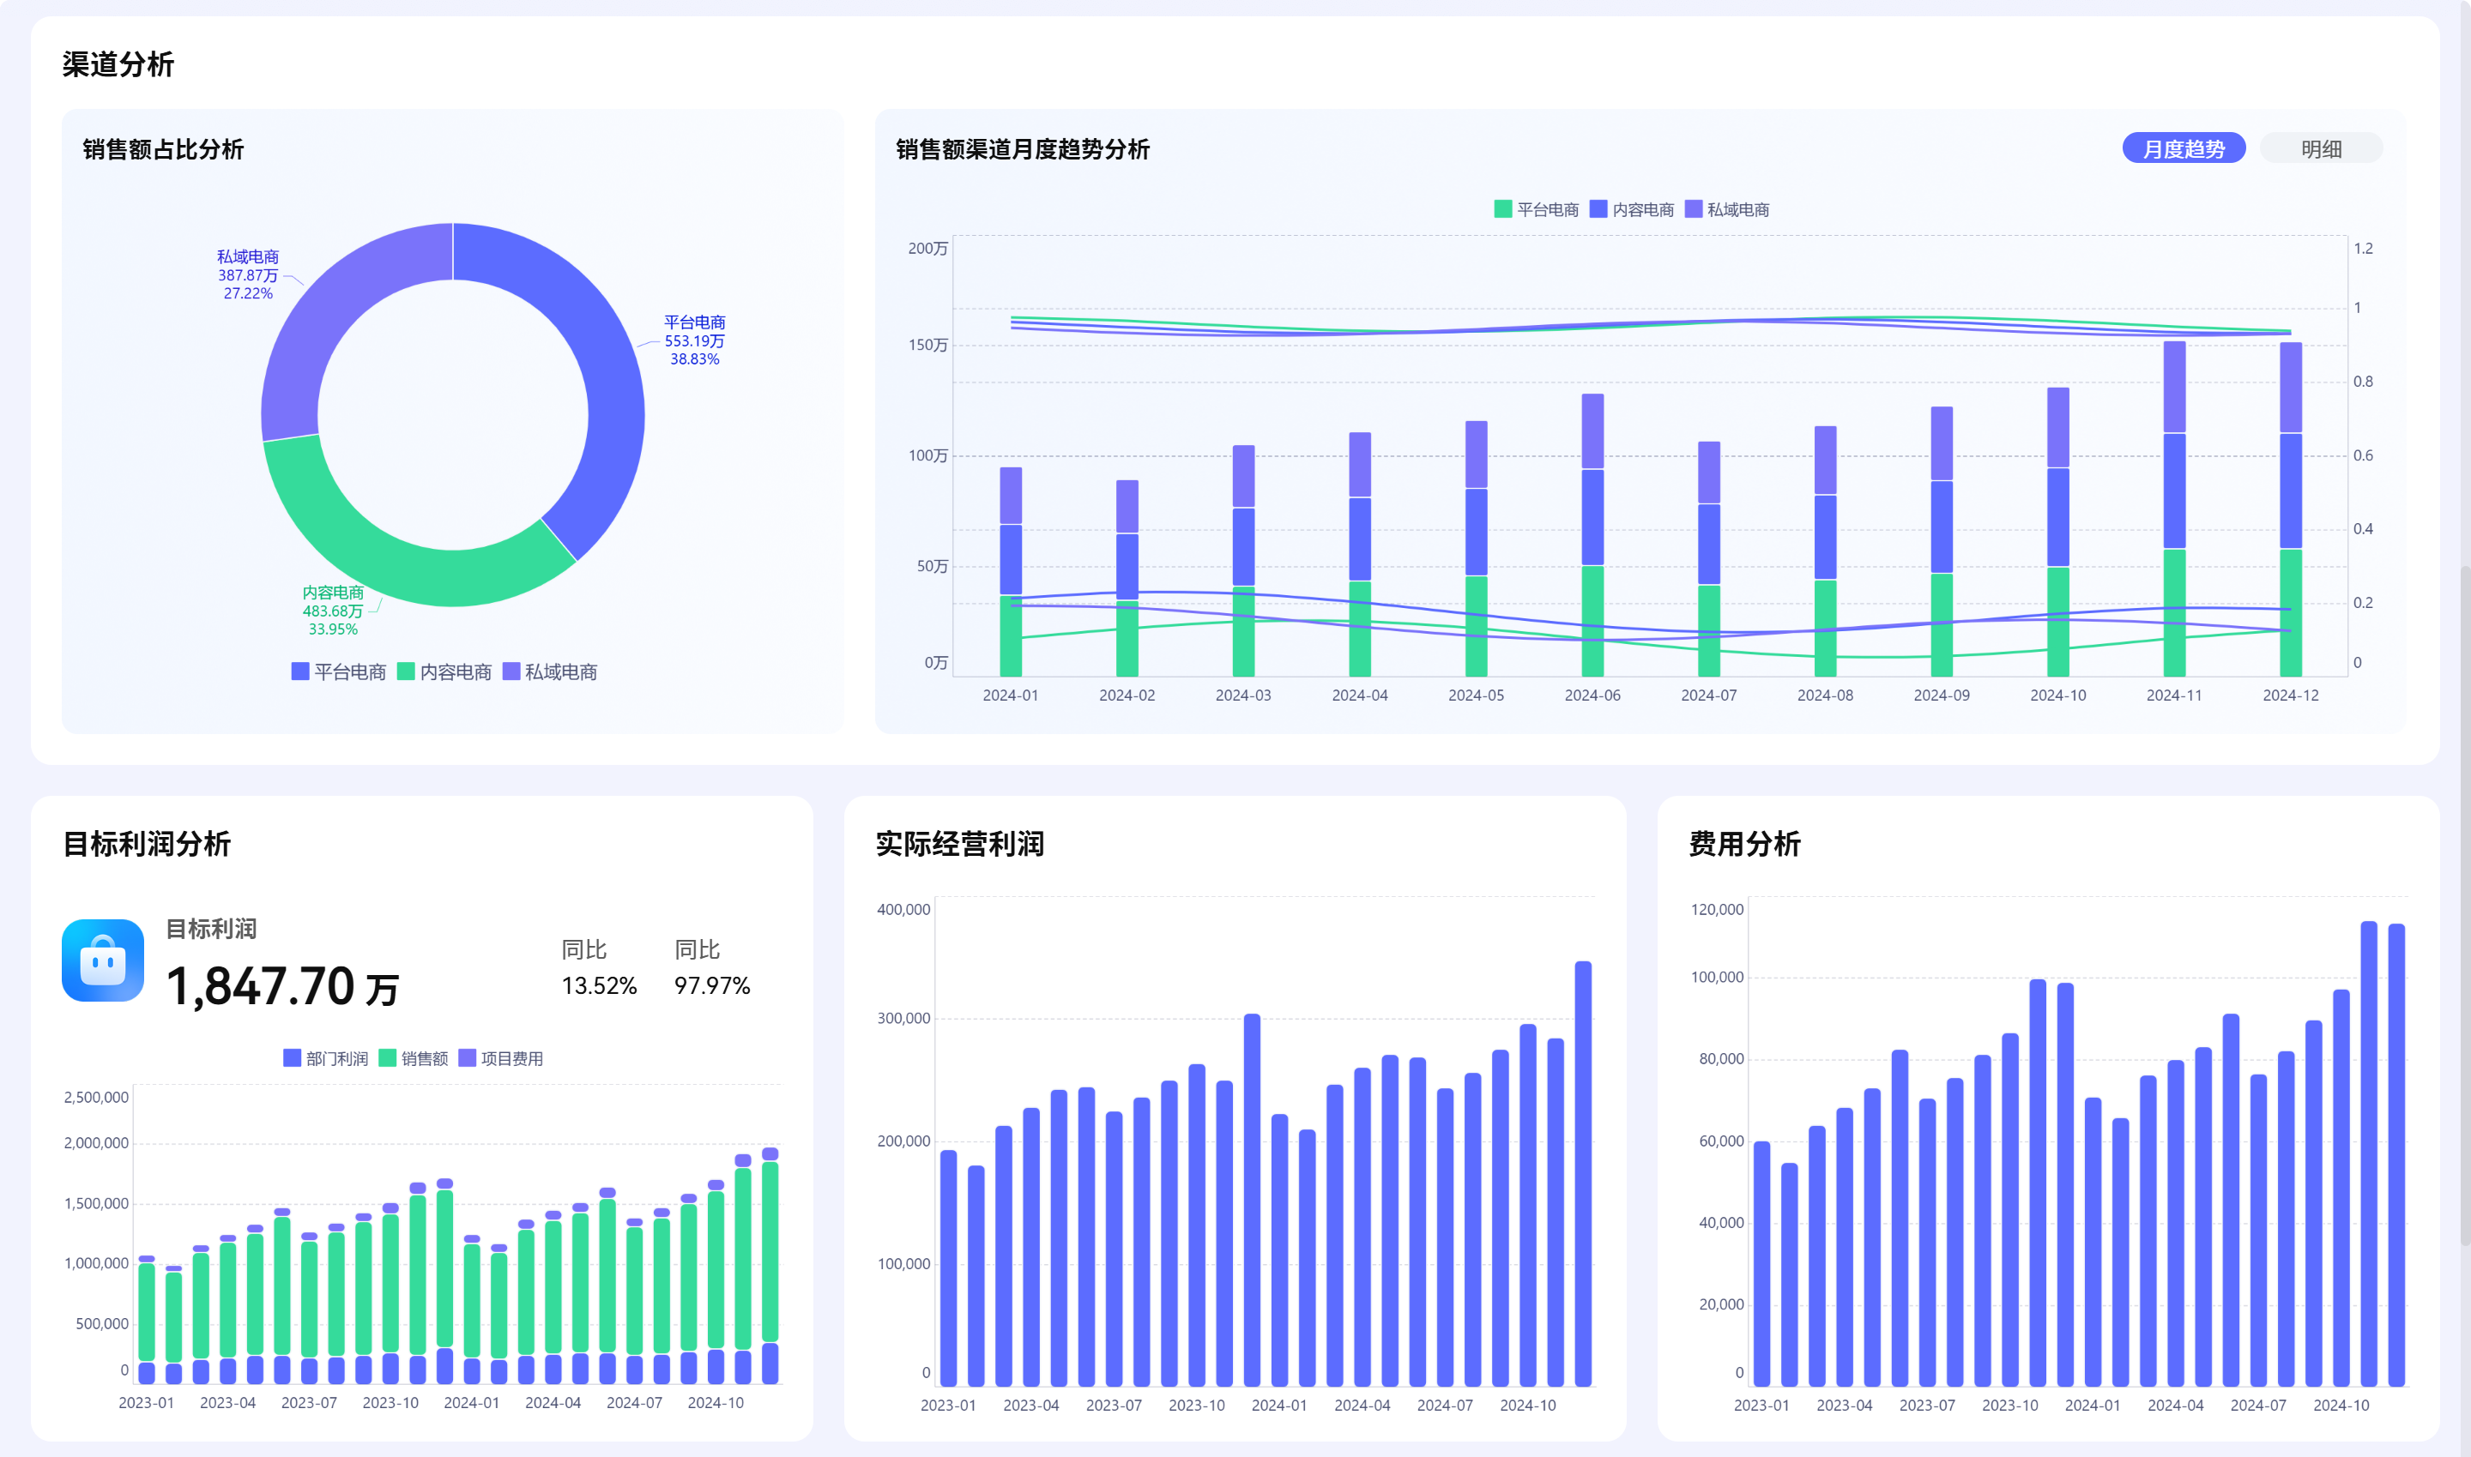2471x1457 pixels.
Task: Click the 销售额渠道月度趋势分析 card title
Action: [x=1023, y=149]
